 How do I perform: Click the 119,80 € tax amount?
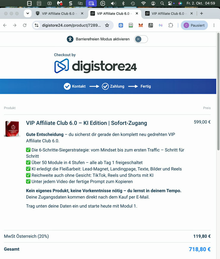pyautogui.click(x=202, y=236)
